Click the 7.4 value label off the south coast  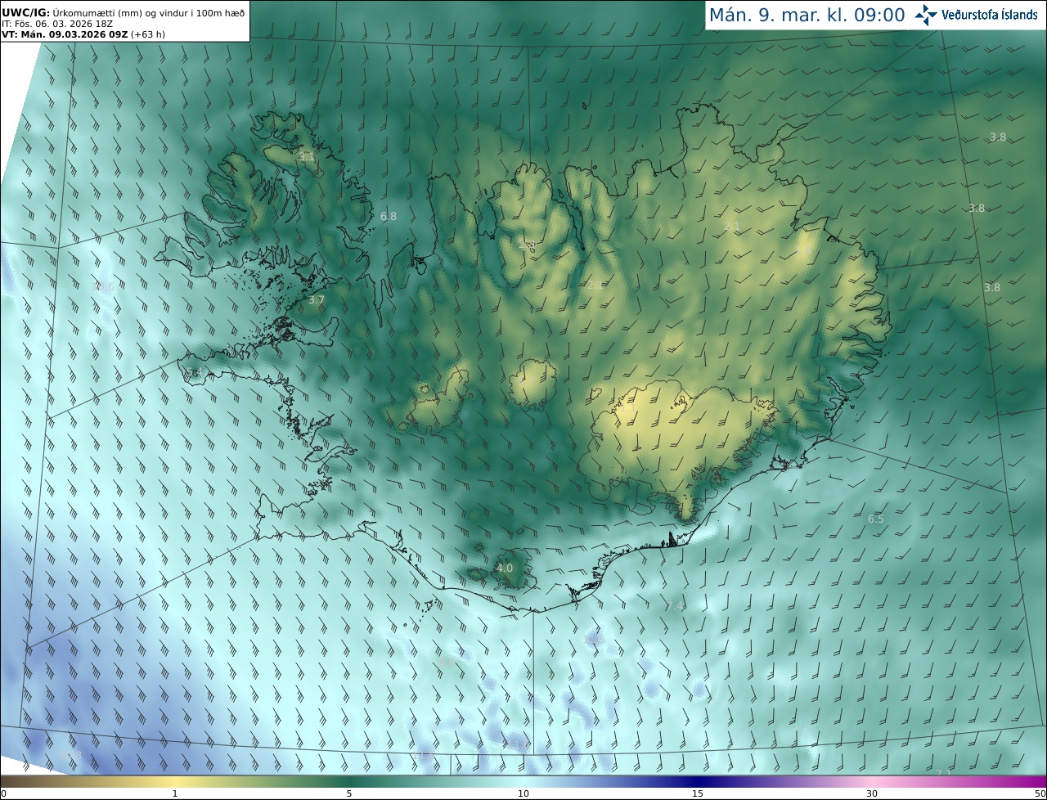(x=676, y=606)
